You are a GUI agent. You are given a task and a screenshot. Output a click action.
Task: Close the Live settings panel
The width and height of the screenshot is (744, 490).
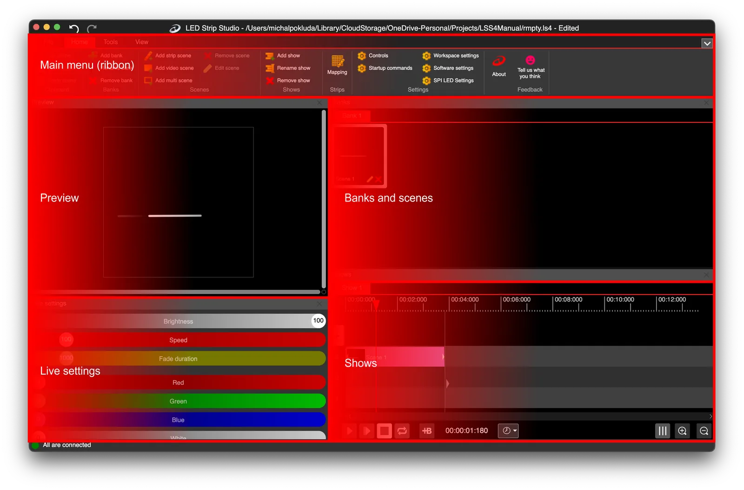(319, 304)
